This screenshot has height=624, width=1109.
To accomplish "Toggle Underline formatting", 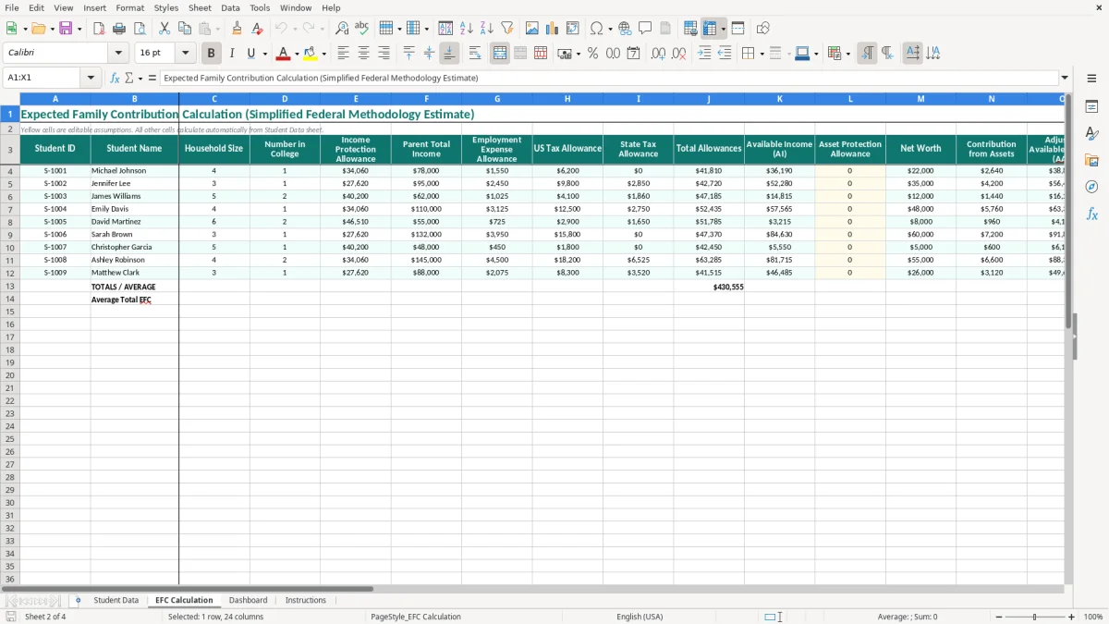I will [251, 54].
